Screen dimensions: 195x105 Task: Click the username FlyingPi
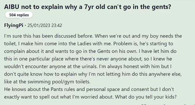point(14,25)
